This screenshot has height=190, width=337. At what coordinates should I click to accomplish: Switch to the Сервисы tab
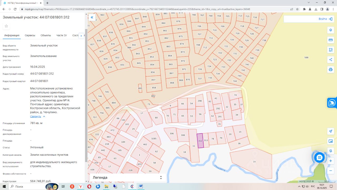pyautogui.click(x=30, y=35)
